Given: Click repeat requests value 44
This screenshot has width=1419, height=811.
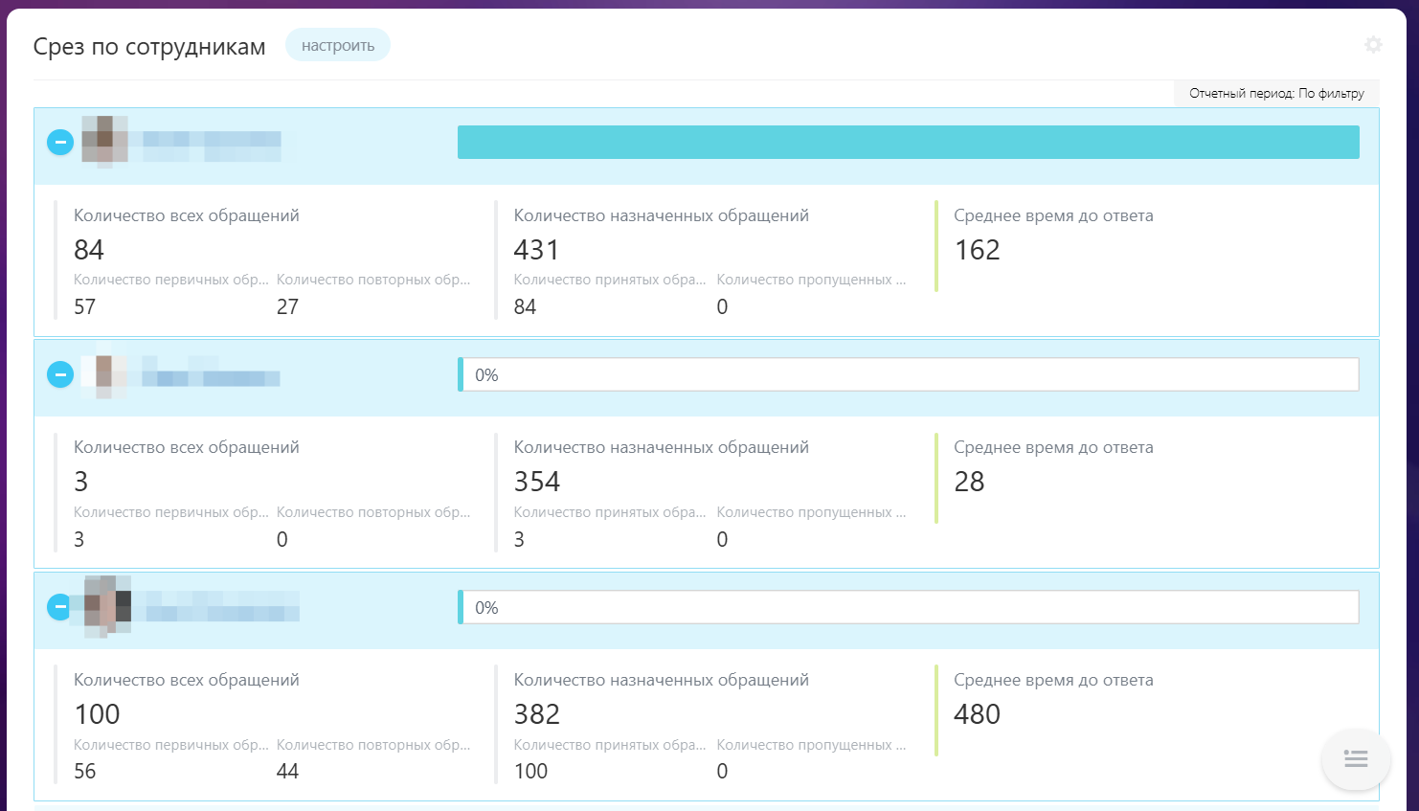Looking at the screenshot, I should [x=287, y=771].
